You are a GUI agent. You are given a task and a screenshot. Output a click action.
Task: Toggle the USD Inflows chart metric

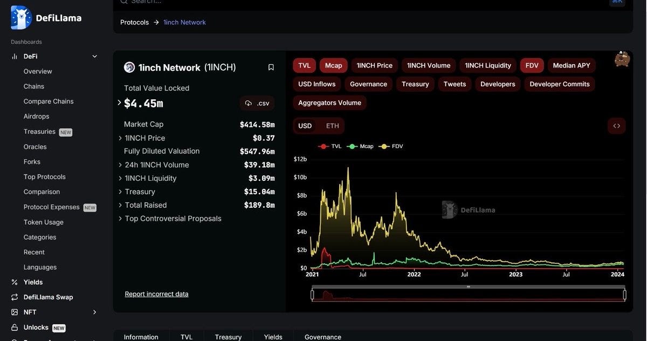coord(317,84)
